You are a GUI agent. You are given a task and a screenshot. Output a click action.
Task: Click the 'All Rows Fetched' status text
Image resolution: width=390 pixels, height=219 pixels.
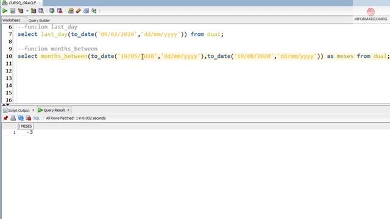[76, 118]
